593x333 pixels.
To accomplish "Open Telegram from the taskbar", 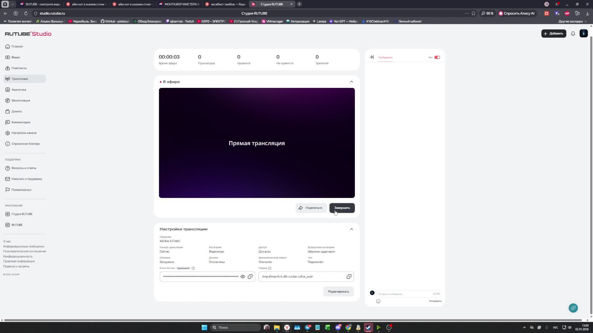I will pos(308,327).
